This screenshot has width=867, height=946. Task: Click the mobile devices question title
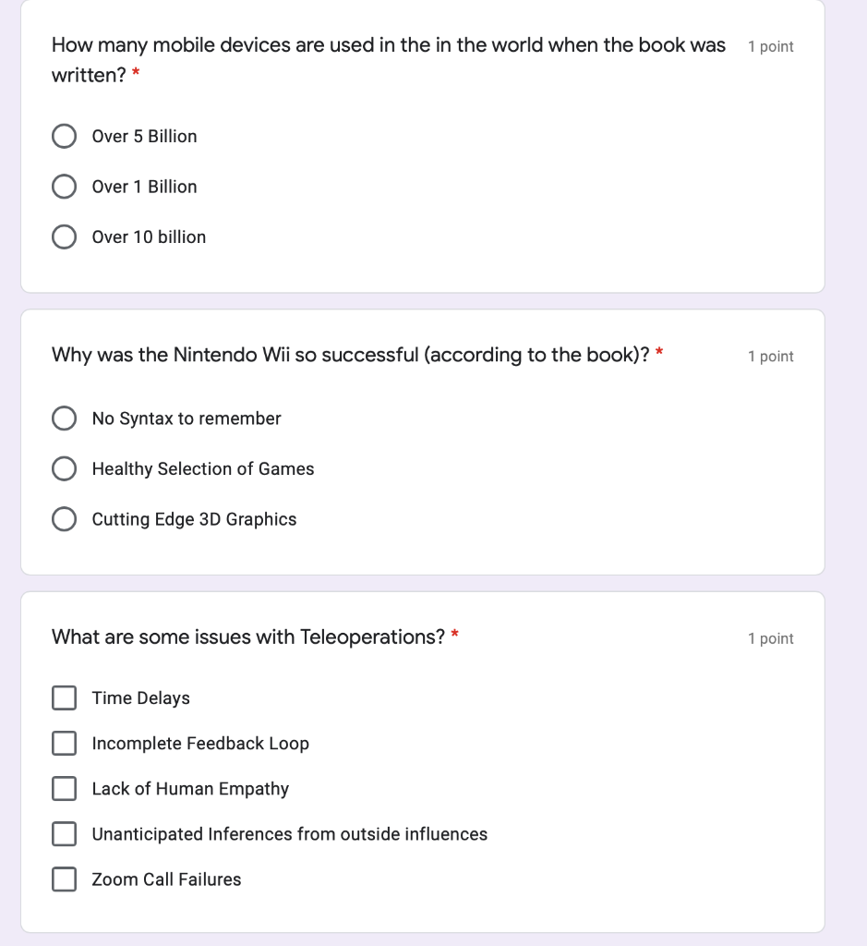[x=389, y=60]
